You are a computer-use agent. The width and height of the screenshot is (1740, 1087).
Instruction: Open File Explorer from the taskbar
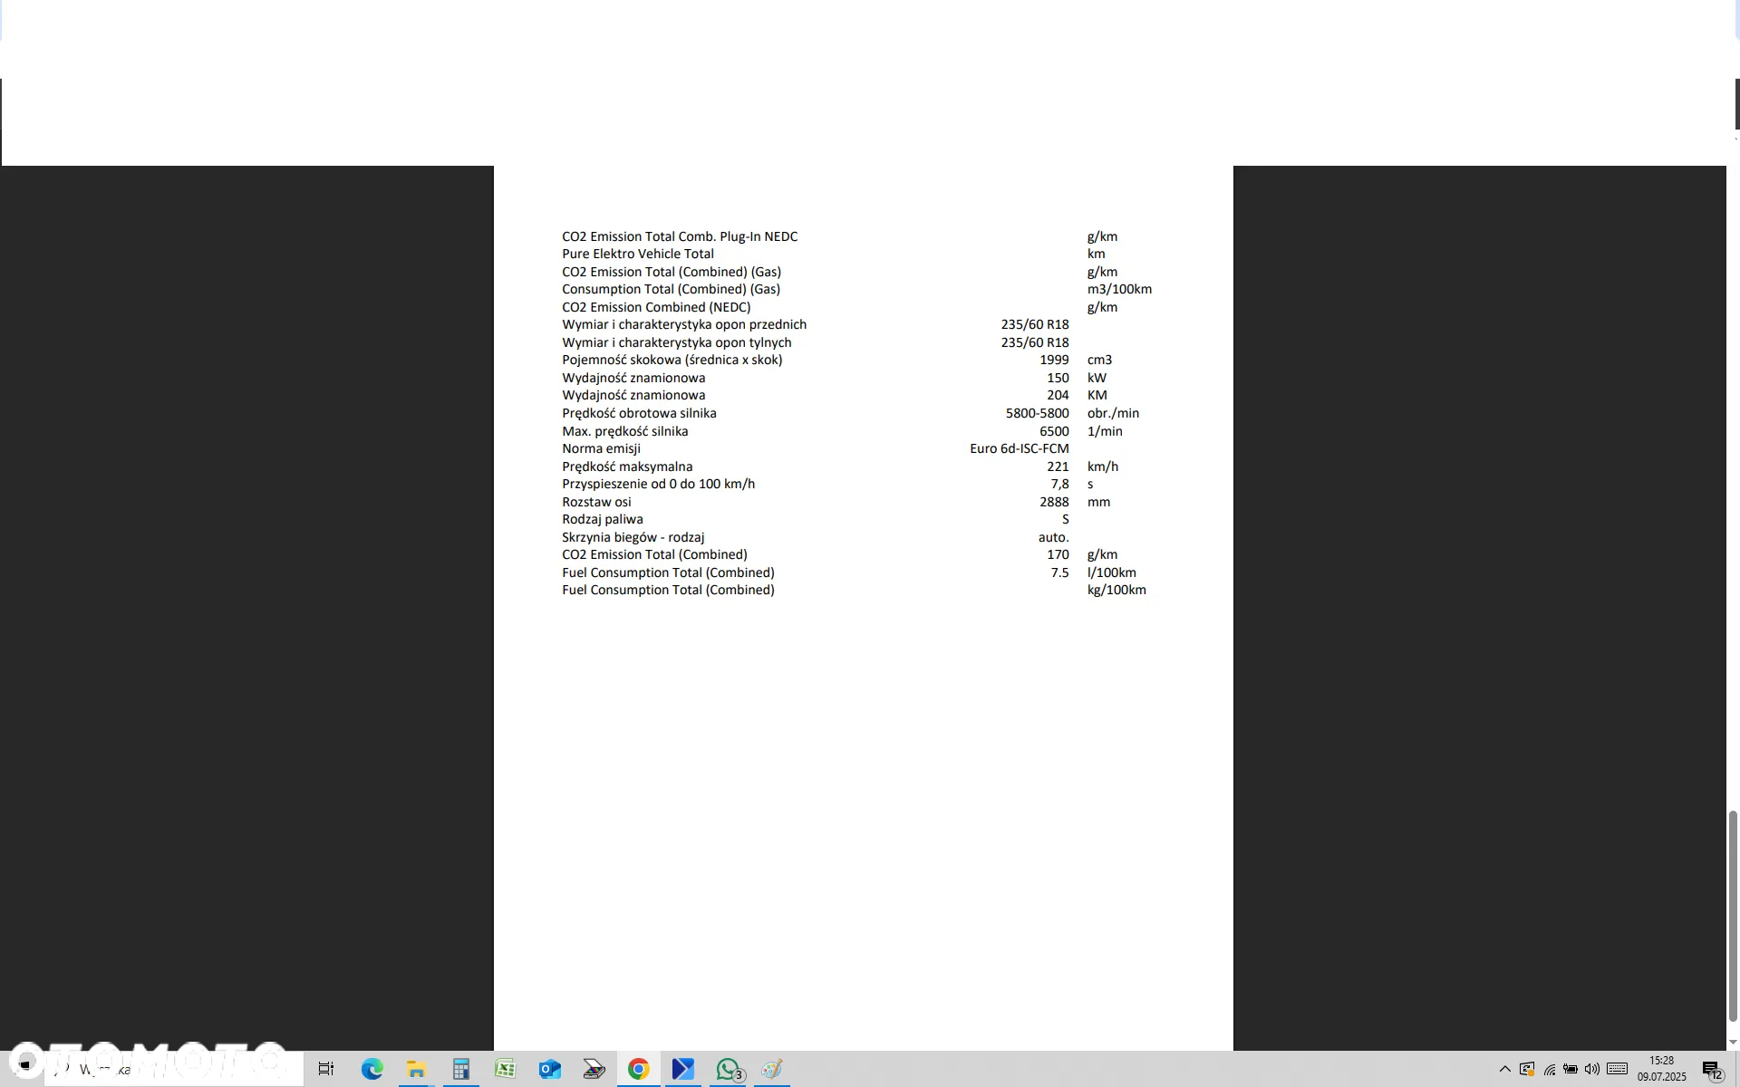416,1069
